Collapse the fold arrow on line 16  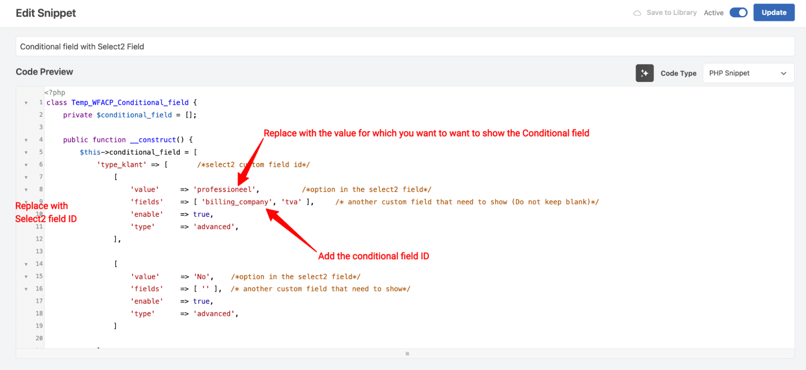click(x=26, y=289)
